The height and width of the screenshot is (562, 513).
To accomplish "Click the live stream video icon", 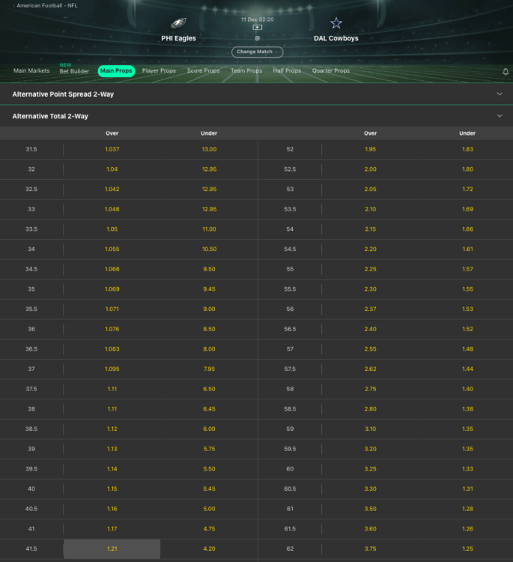I will 257,28.
